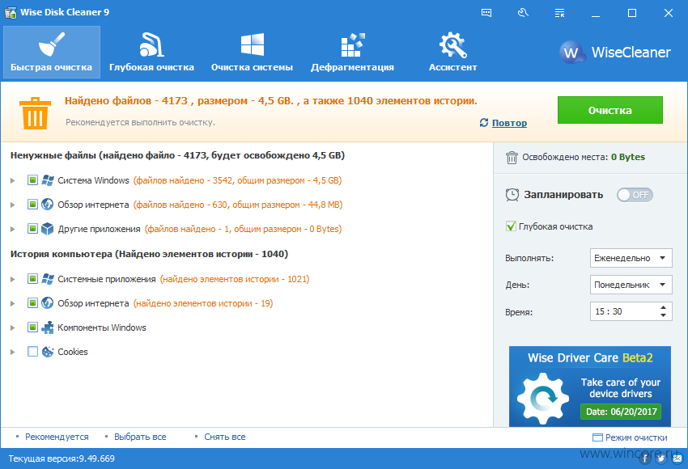
Task: Click the Режим очистки link
Action: click(637, 437)
